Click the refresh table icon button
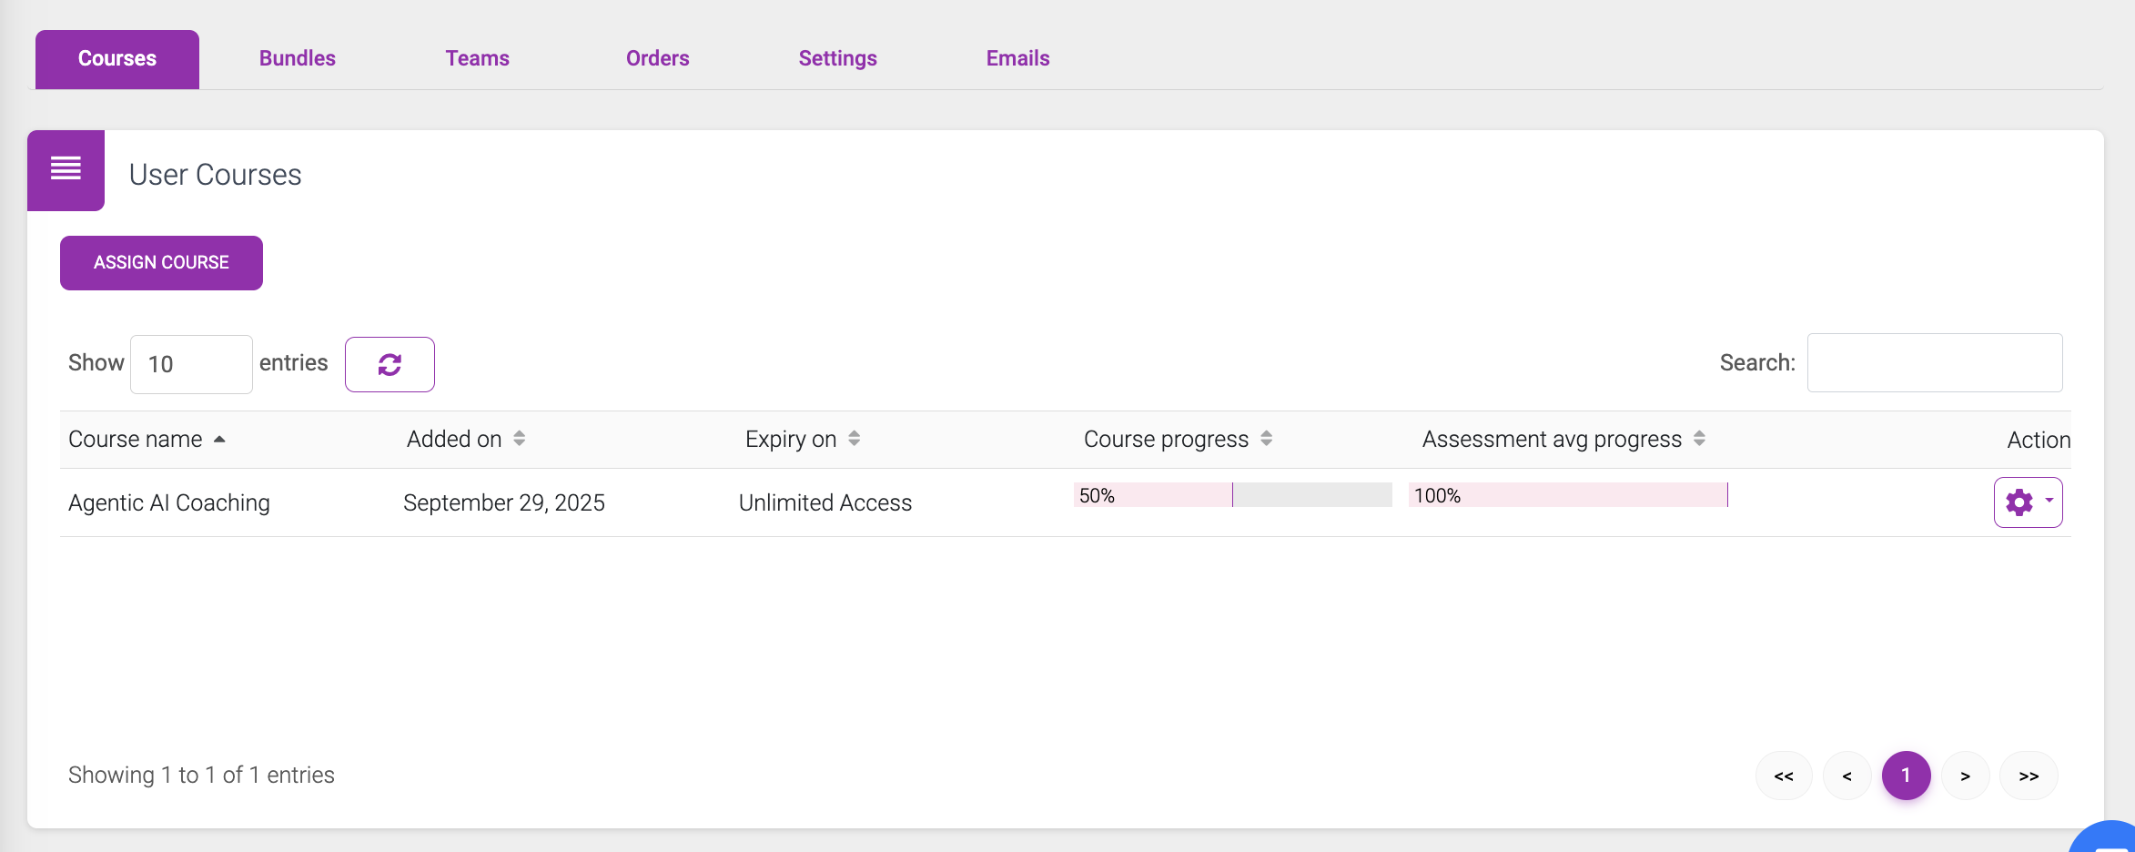 tap(390, 364)
